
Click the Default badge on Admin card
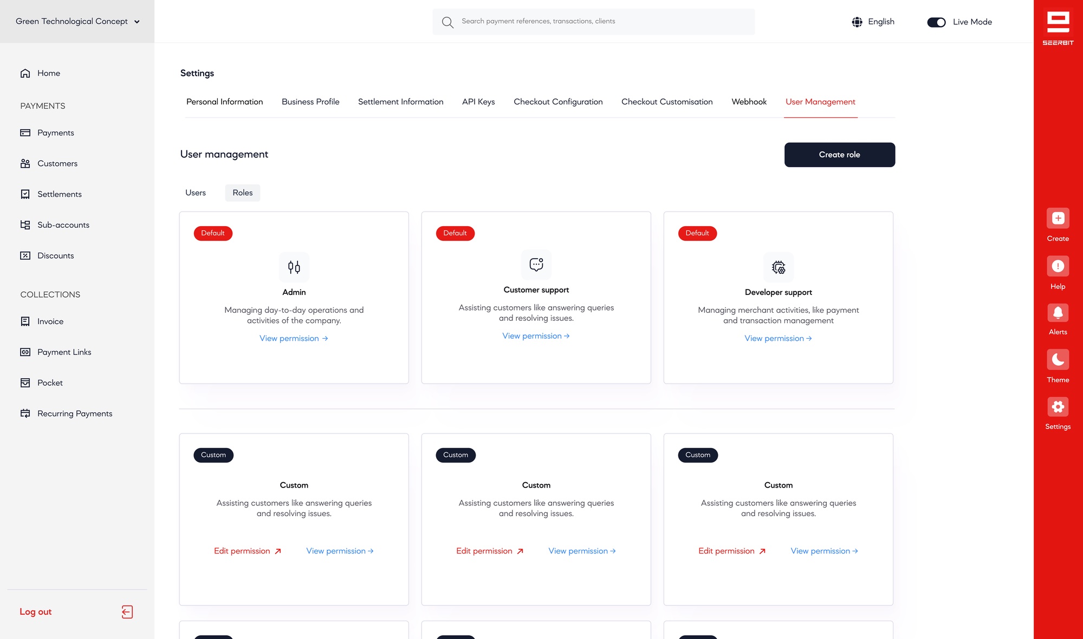(x=213, y=233)
